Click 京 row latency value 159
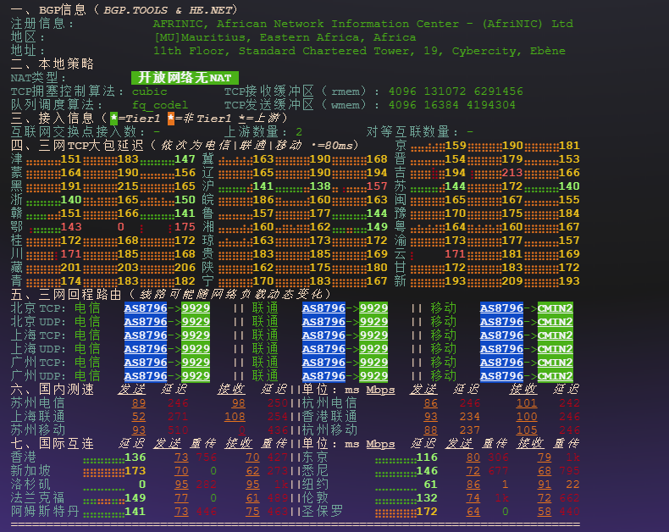Image resolution: width=669 pixels, height=532 pixels. pos(456,146)
